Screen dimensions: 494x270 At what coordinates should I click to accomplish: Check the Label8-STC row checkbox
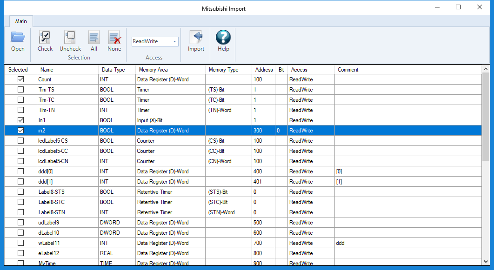coord(20,202)
